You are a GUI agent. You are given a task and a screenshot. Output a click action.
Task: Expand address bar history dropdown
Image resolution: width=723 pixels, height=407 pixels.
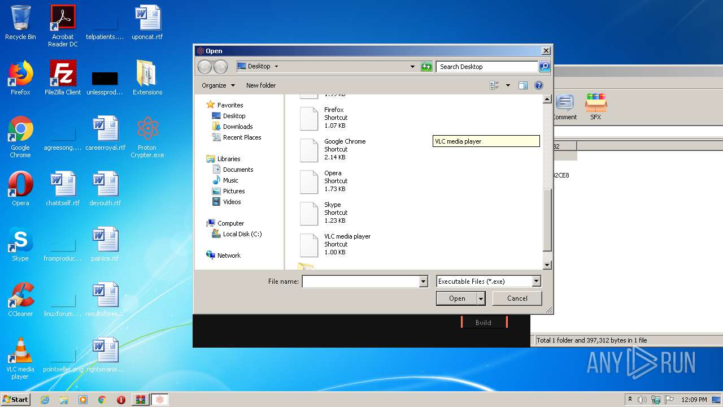click(x=412, y=67)
